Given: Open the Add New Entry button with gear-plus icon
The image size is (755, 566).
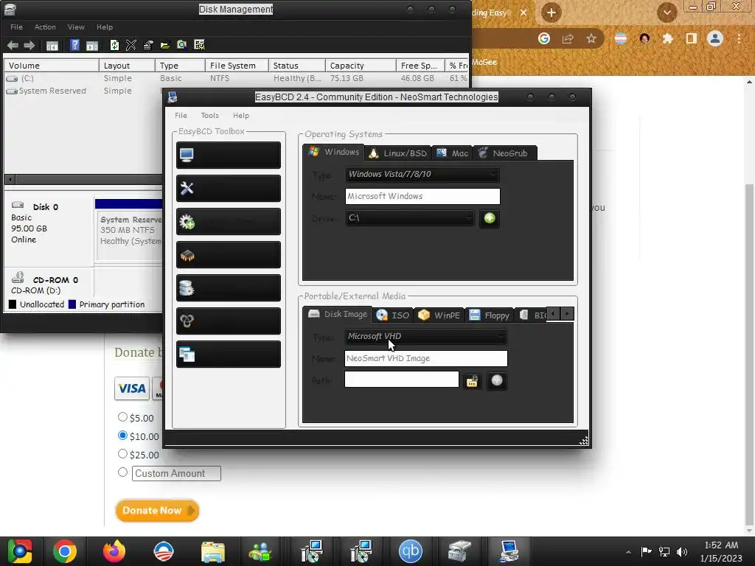Looking at the screenshot, I should (229, 221).
